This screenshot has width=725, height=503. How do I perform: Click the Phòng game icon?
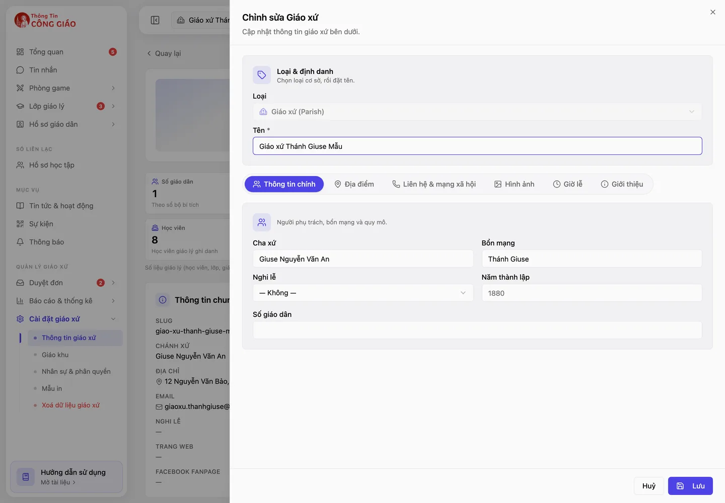(20, 88)
